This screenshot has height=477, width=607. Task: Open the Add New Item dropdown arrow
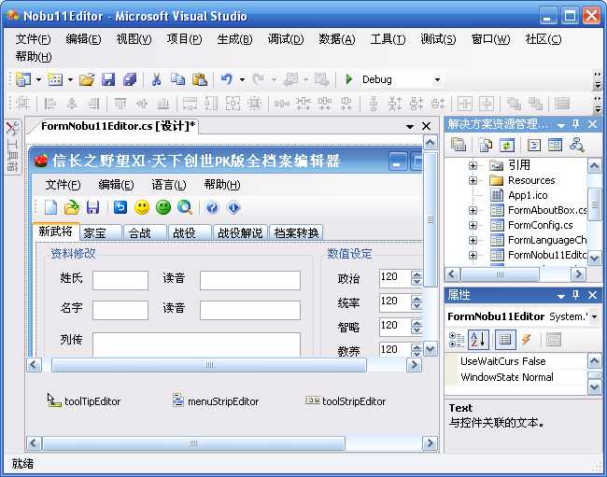[x=70, y=80]
